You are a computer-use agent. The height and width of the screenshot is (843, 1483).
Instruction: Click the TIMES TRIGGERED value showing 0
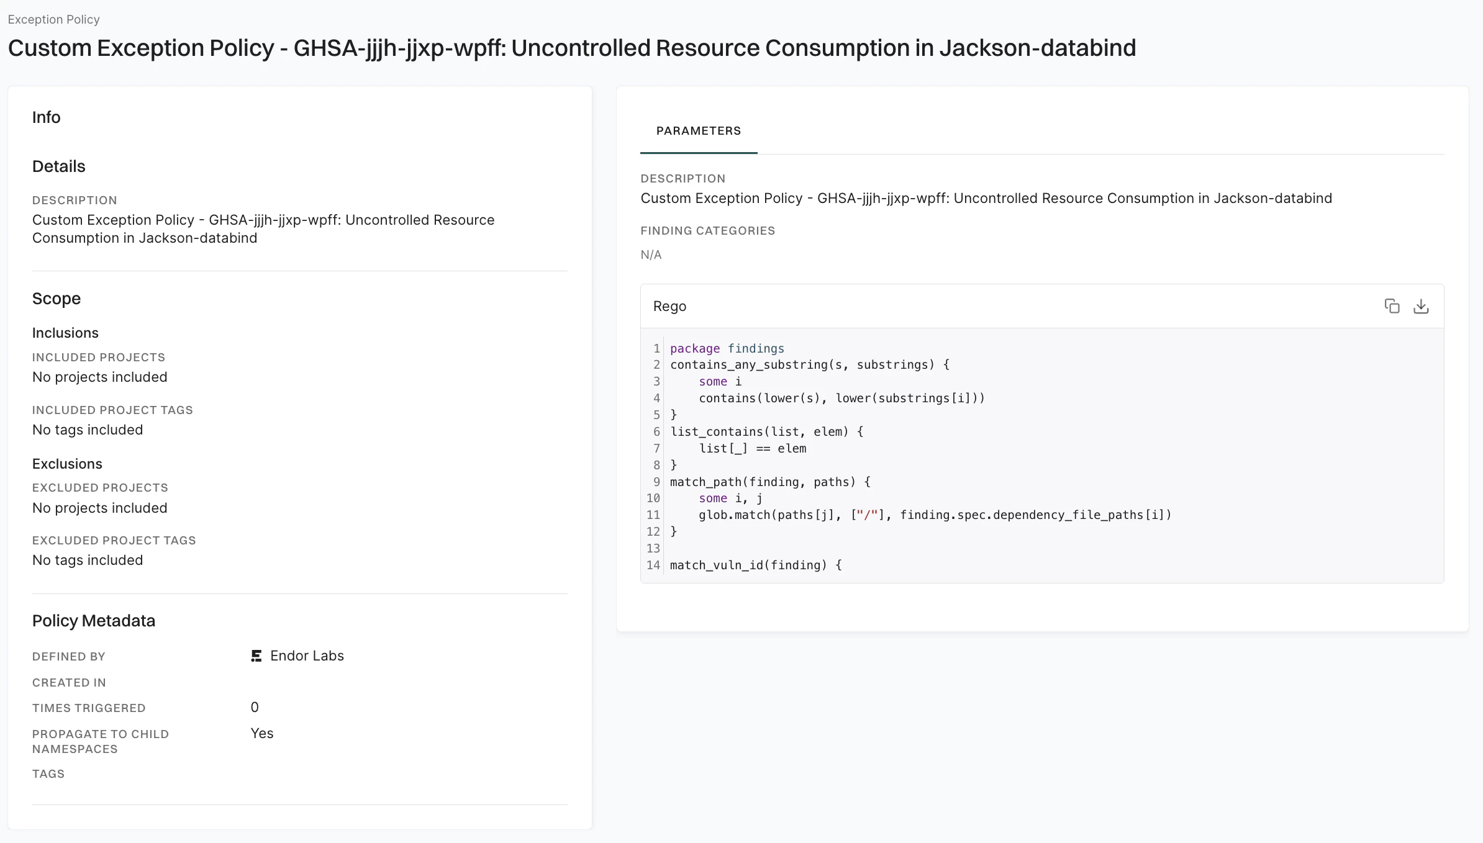pos(254,707)
